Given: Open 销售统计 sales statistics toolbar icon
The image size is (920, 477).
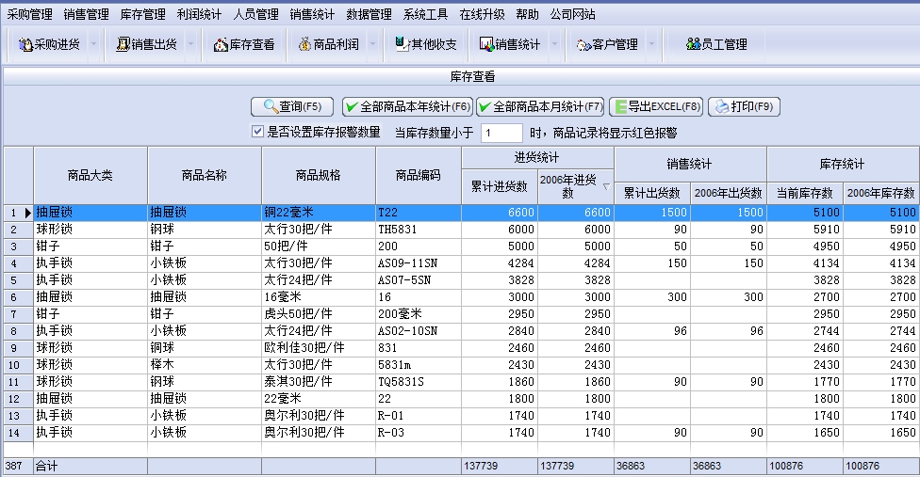Looking at the screenshot, I should 510,44.
